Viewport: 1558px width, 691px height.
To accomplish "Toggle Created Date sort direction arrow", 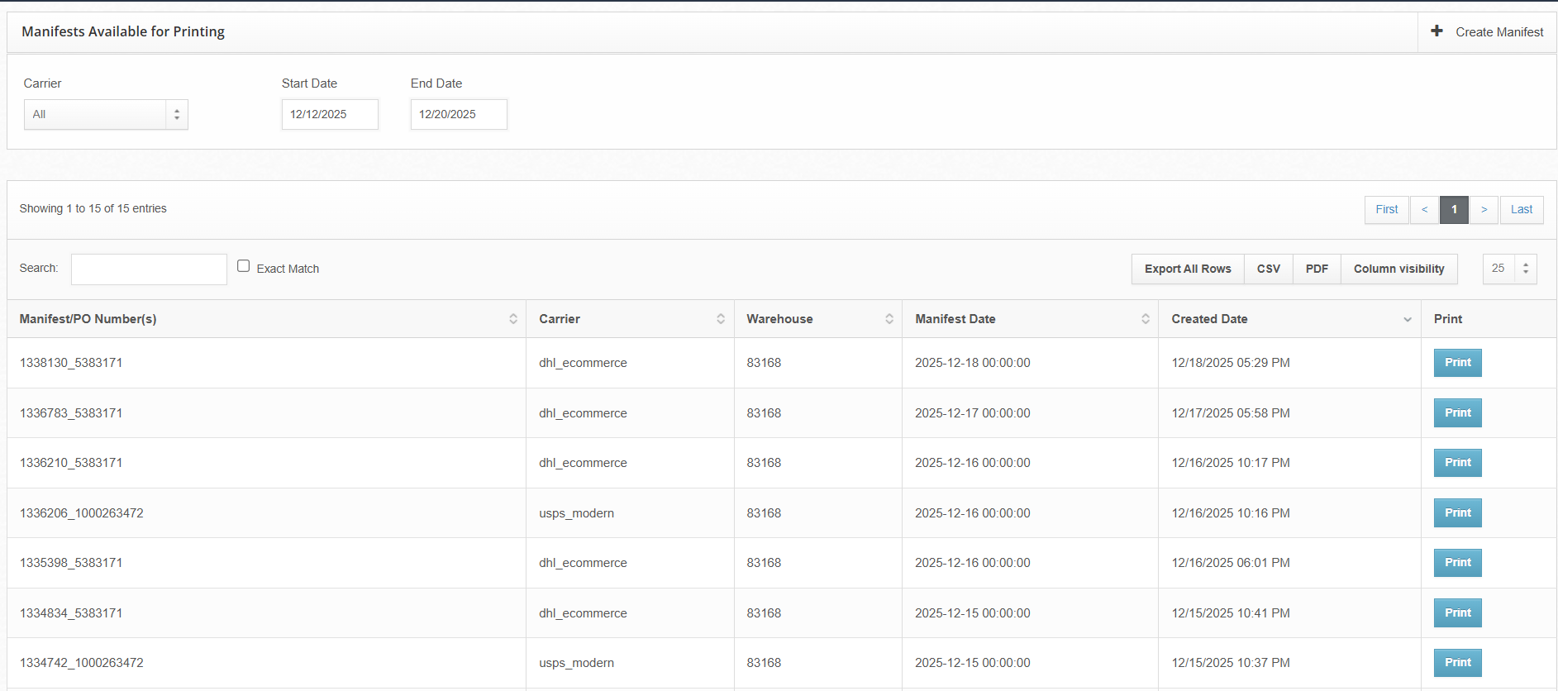I will click(x=1408, y=320).
